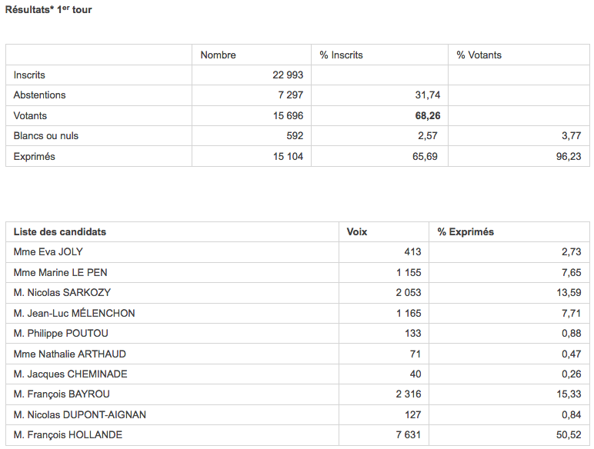The image size is (594, 449).
Task: Select the % Votants column header
Action: 479,55
